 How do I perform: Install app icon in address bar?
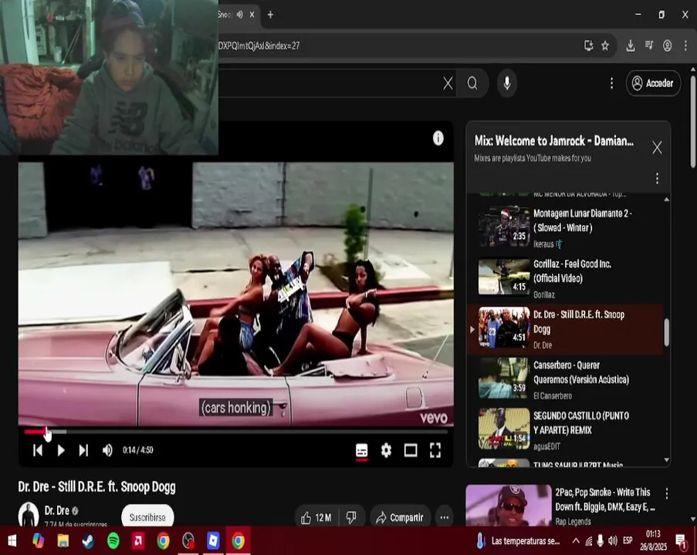[588, 45]
